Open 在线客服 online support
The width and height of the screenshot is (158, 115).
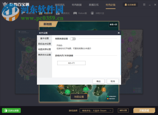pyautogui.click(x=130, y=5)
